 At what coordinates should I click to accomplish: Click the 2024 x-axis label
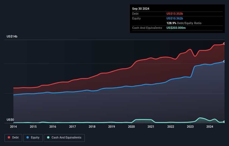pyautogui.click(x=210, y=127)
